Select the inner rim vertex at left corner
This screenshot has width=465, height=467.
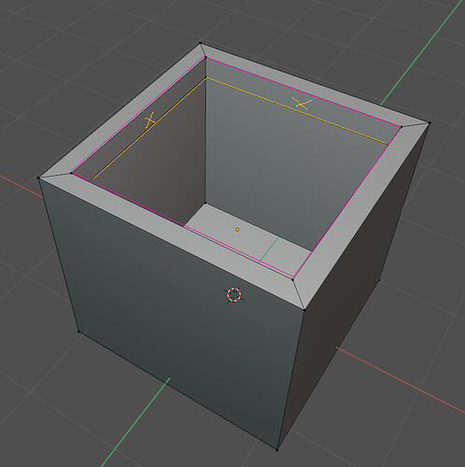pyautogui.click(x=71, y=173)
